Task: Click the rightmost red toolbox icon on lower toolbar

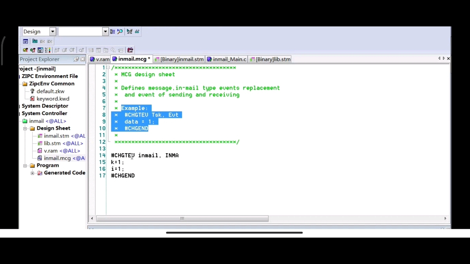Action: [x=130, y=50]
